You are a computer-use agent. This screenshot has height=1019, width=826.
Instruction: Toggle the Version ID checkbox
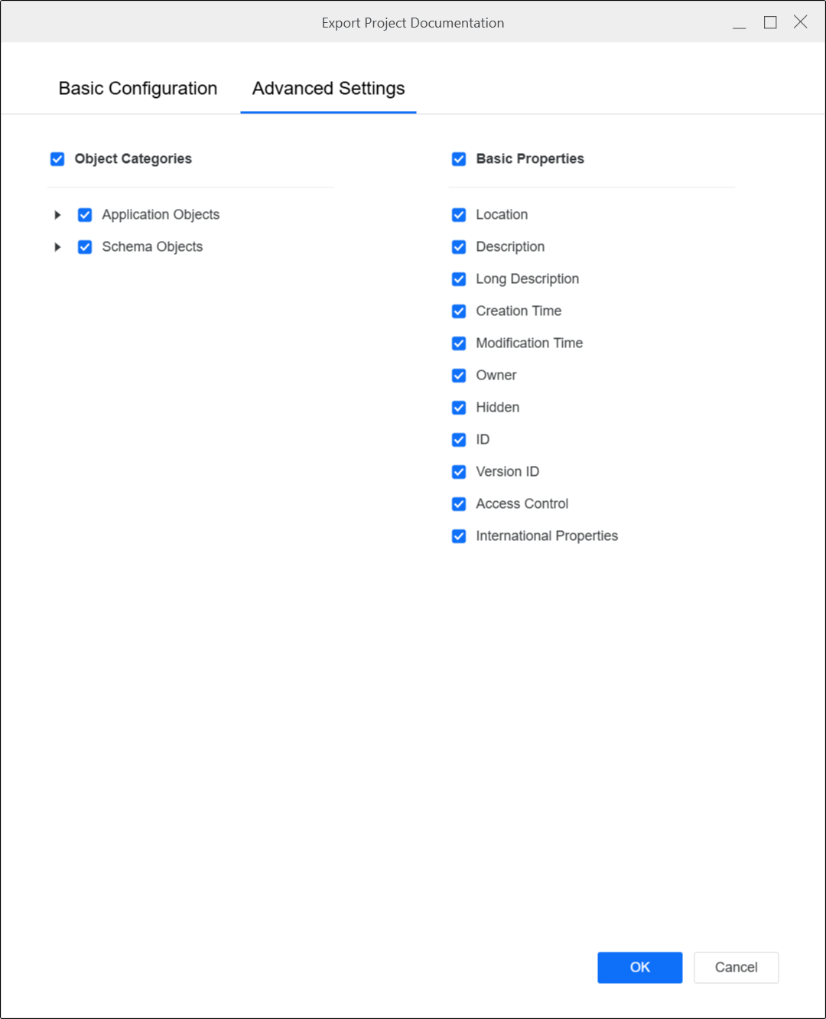click(x=459, y=472)
